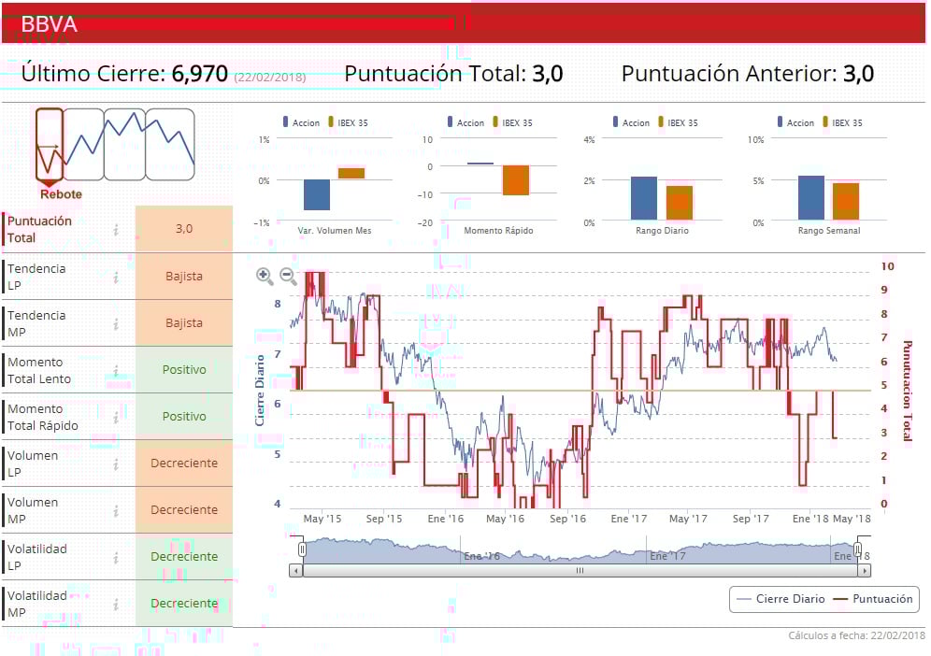
Task: Click the Ene '17 label in the navigator
Action: (x=667, y=556)
